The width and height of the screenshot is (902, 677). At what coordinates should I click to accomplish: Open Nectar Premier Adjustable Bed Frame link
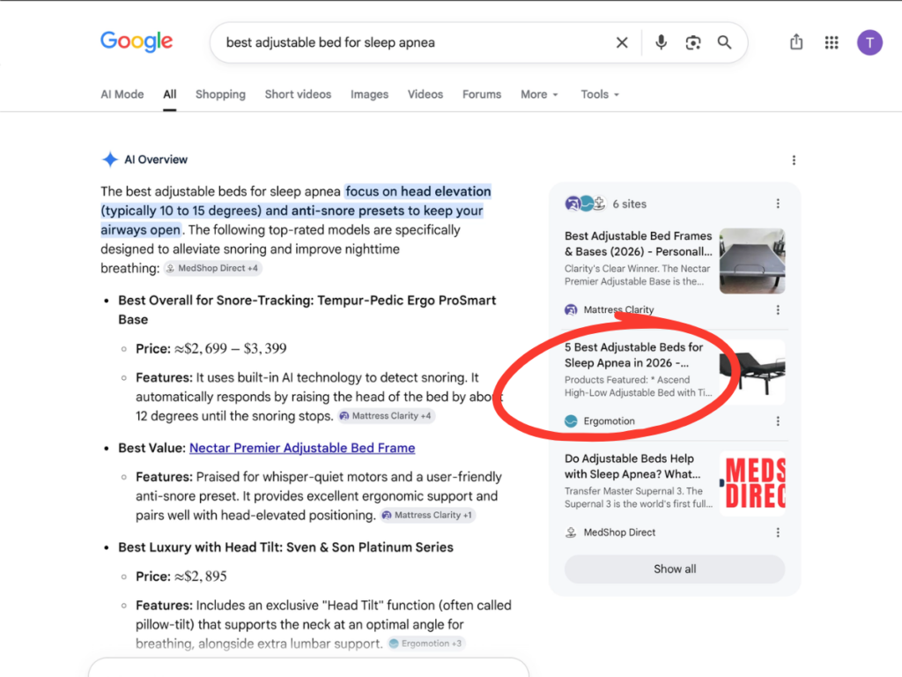click(x=302, y=448)
